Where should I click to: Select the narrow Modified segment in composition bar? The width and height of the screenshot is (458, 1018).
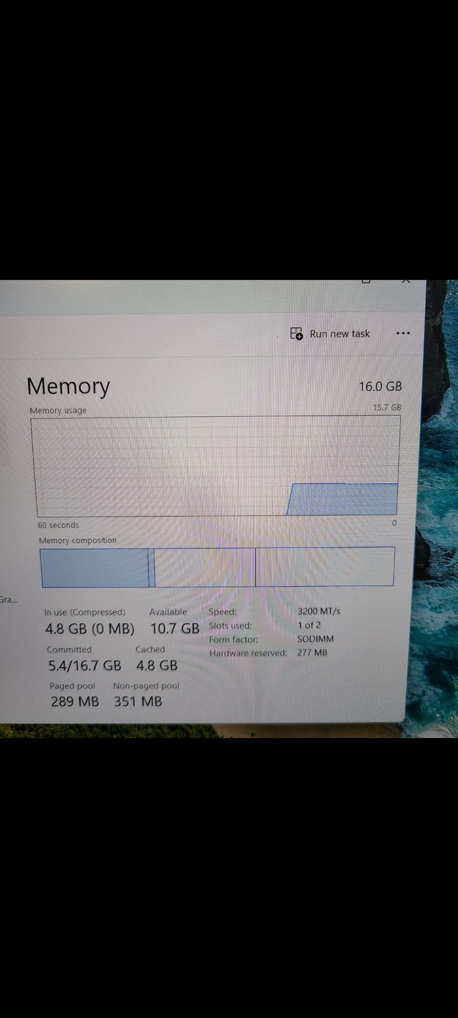(x=152, y=568)
